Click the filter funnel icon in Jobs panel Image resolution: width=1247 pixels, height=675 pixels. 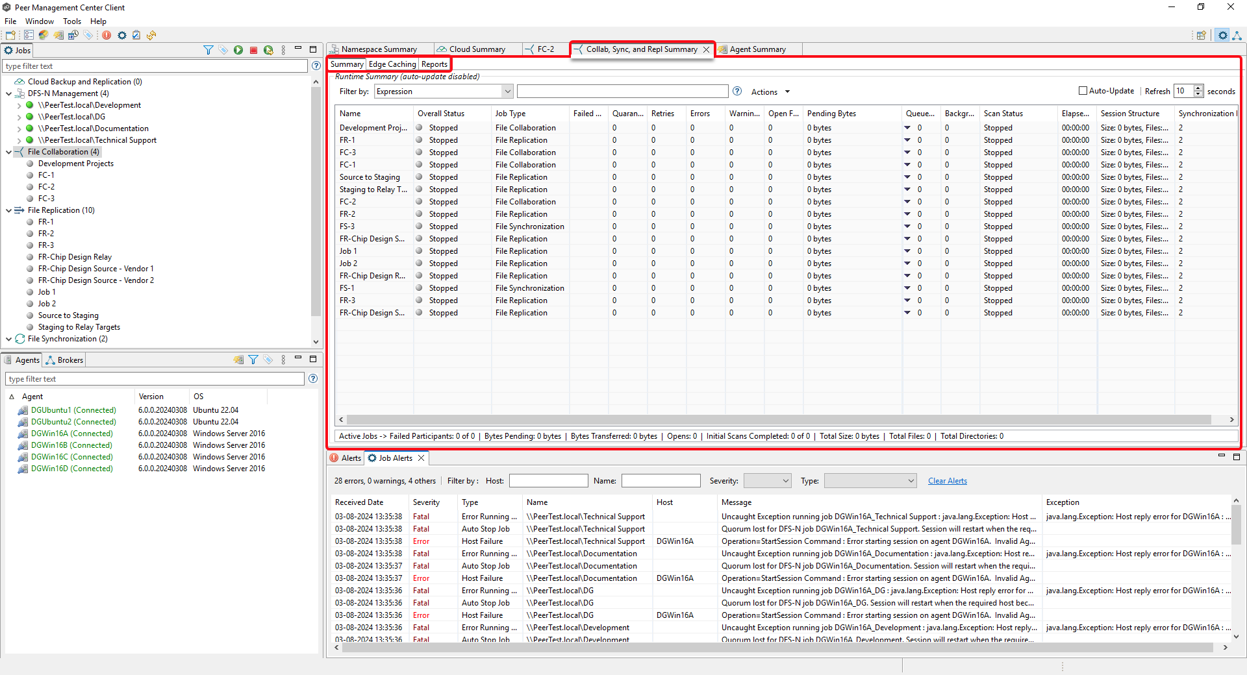click(x=208, y=50)
